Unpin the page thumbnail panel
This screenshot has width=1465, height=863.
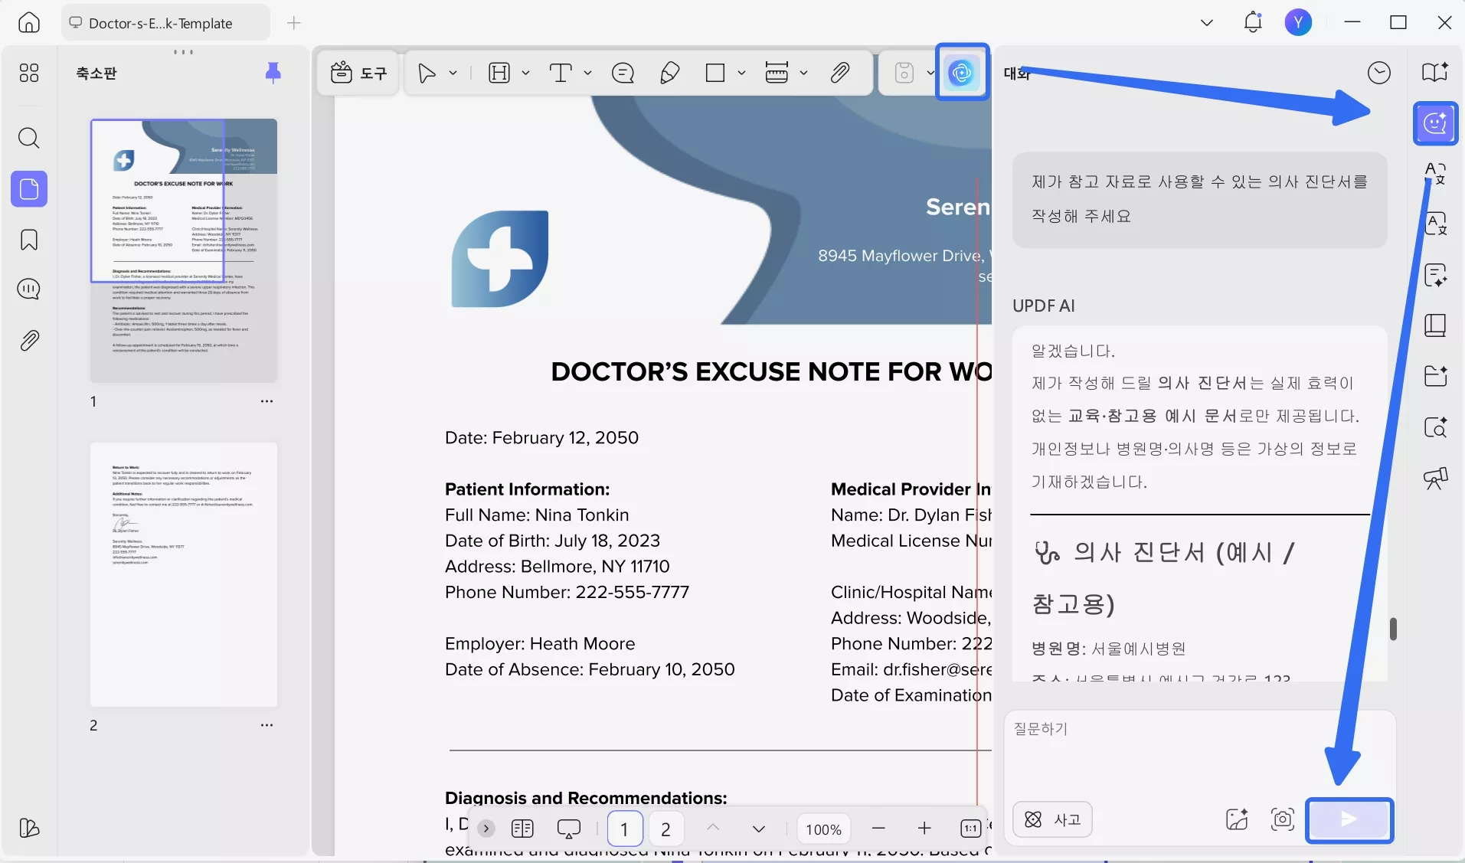[273, 73]
